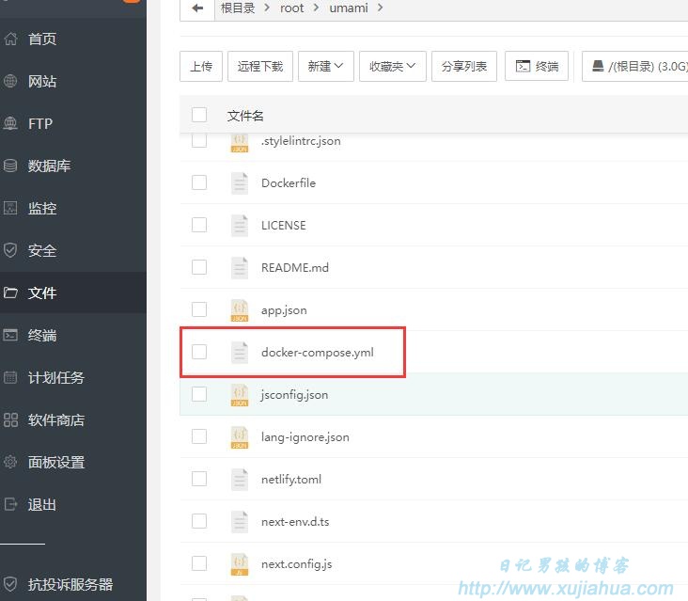The height and width of the screenshot is (601, 688).
Task: Click the file icon of Dockerfile
Action: [240, 183]
